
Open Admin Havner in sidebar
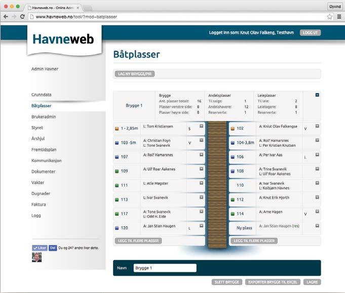coord(45,69)
